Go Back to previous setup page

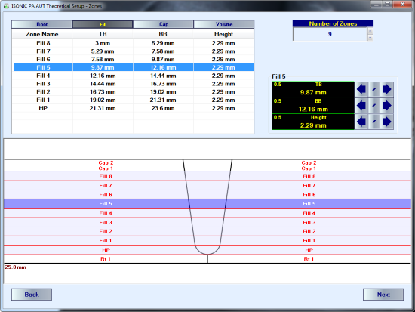point(32,295)
